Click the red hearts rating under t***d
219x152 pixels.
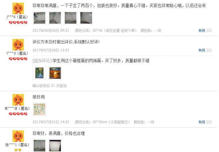[18, 59]
